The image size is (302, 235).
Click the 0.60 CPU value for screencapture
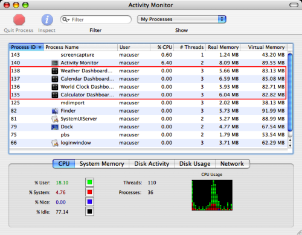click(x=167, y=55)
